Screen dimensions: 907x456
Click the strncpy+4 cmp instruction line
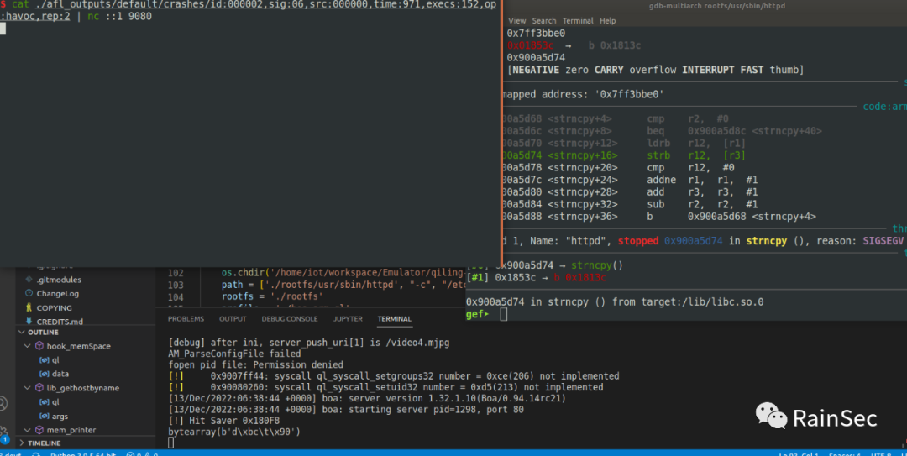615,118
